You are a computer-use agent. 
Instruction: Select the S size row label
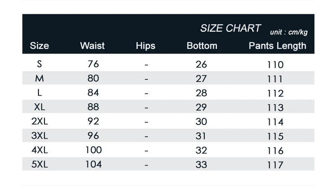coord(39,64)
